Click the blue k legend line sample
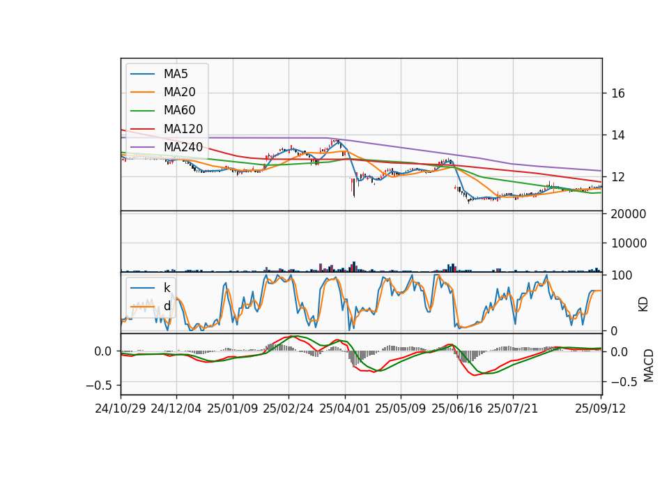Viewport: 669px width, 481px height. [x=142, y=288]
